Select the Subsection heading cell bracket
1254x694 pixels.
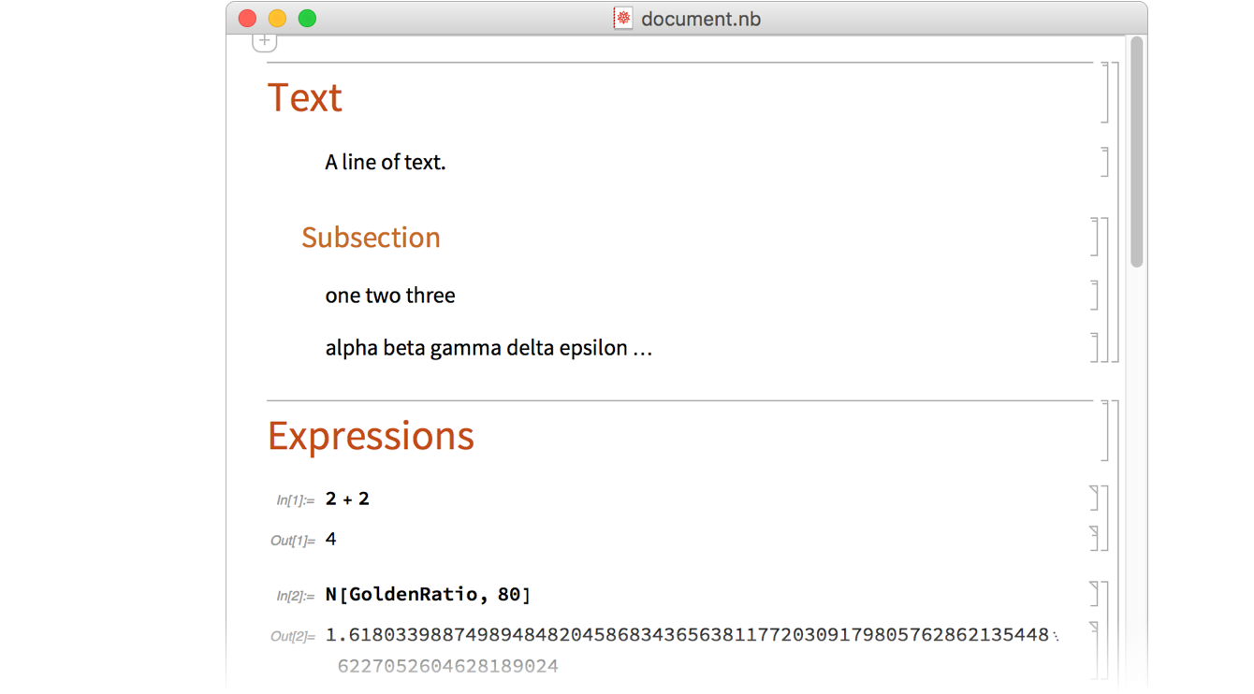point(1093,237)
